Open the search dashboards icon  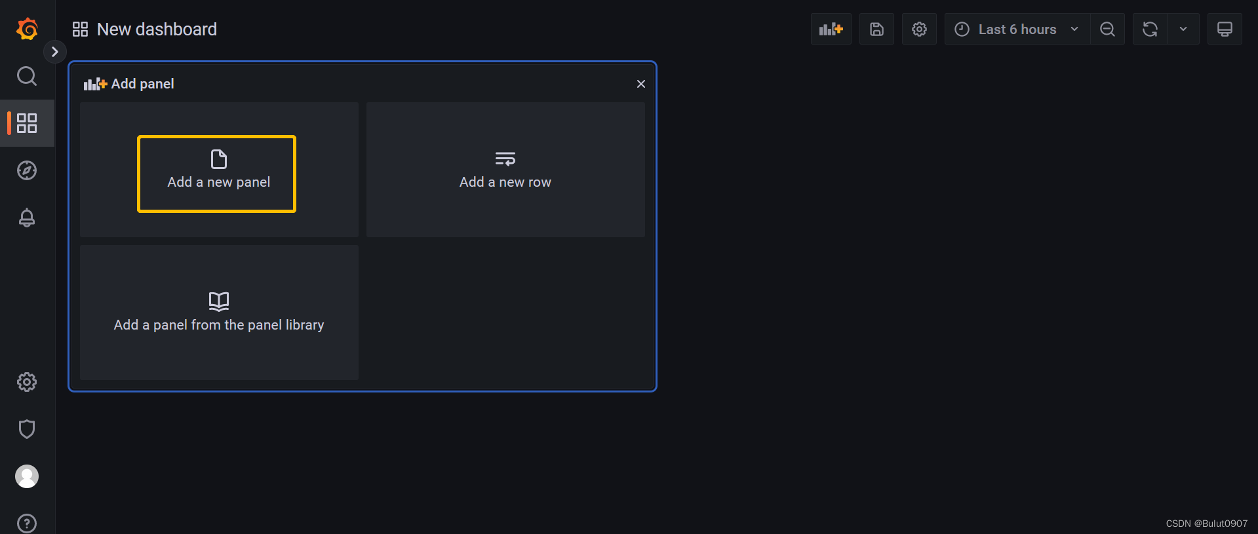[27, 76]
